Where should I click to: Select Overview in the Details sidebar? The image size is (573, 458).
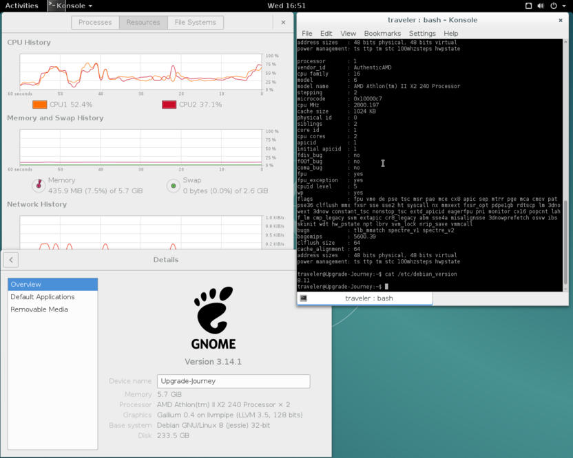pos(52,284)
